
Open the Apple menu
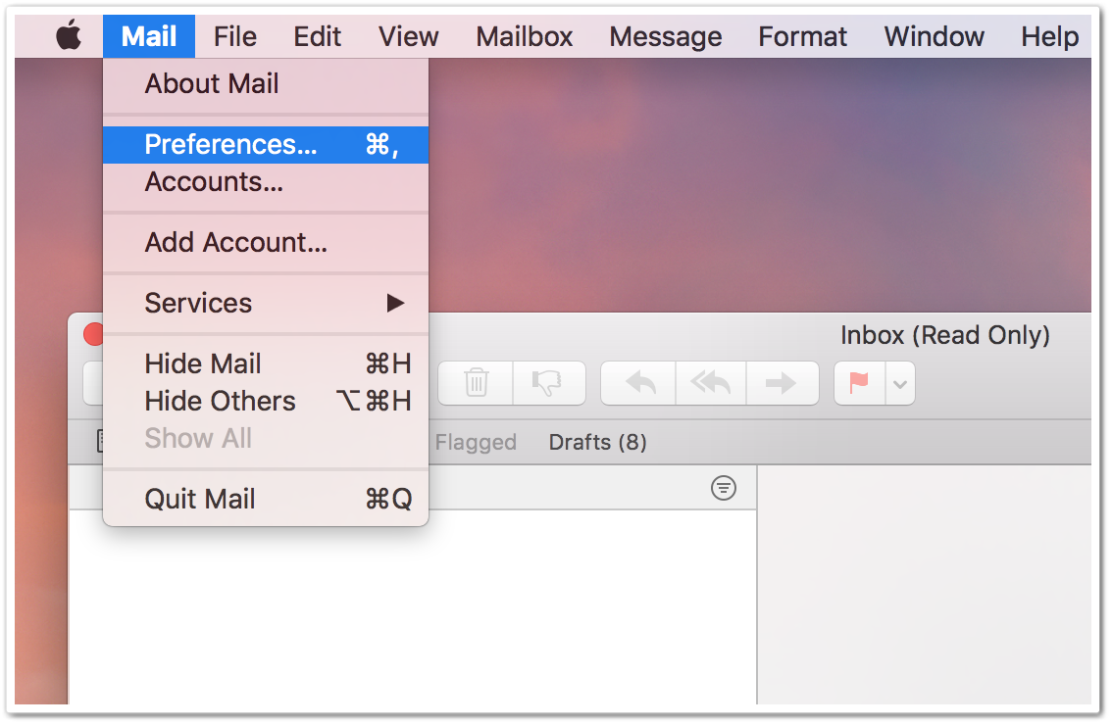(69, 35)
